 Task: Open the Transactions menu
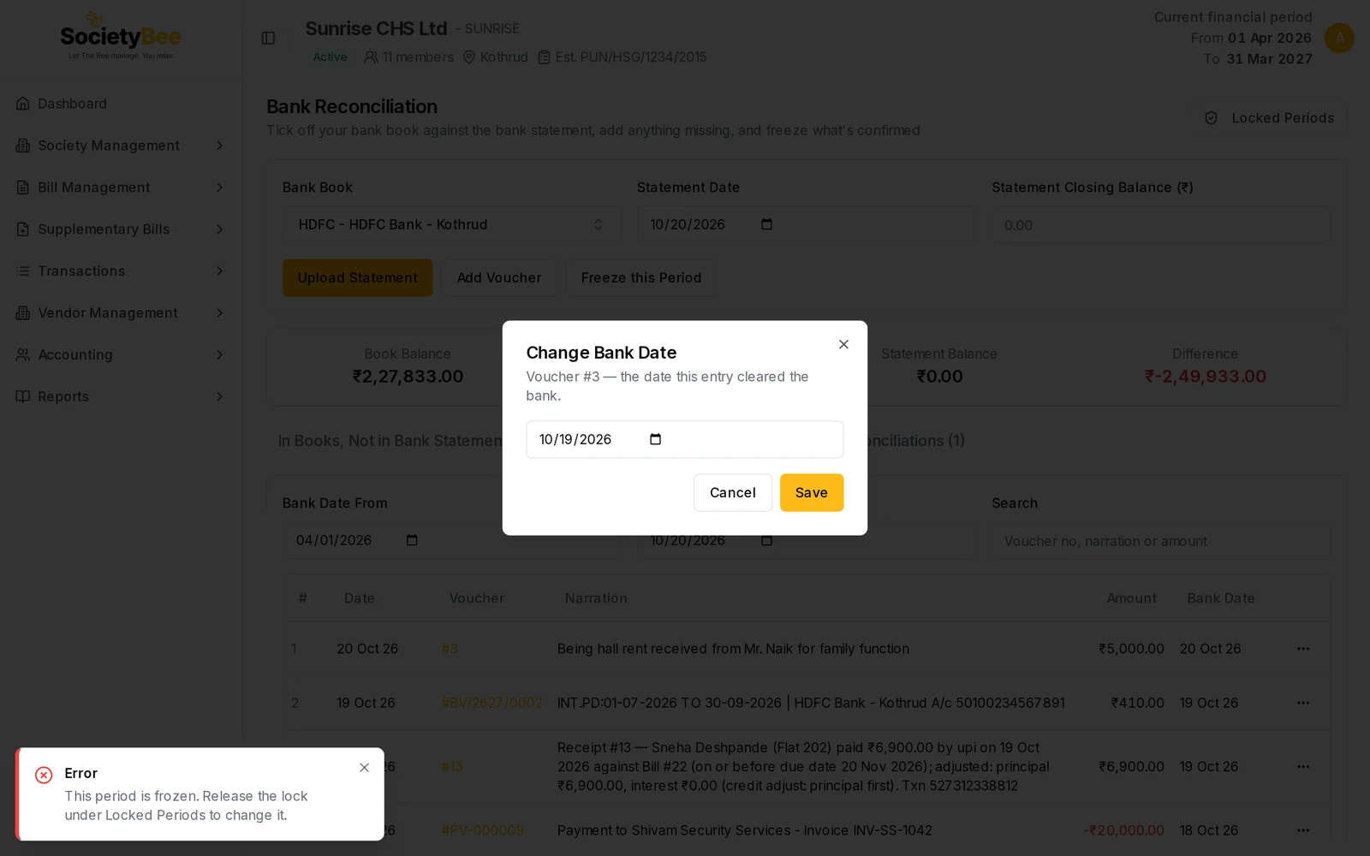[120, 271]
